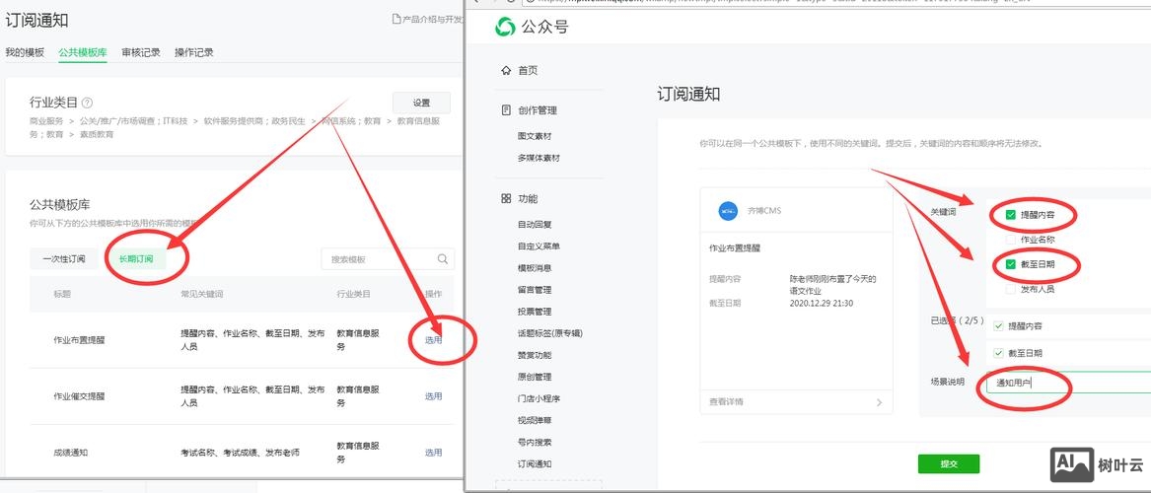Click the 设置 button

[421, 103]
